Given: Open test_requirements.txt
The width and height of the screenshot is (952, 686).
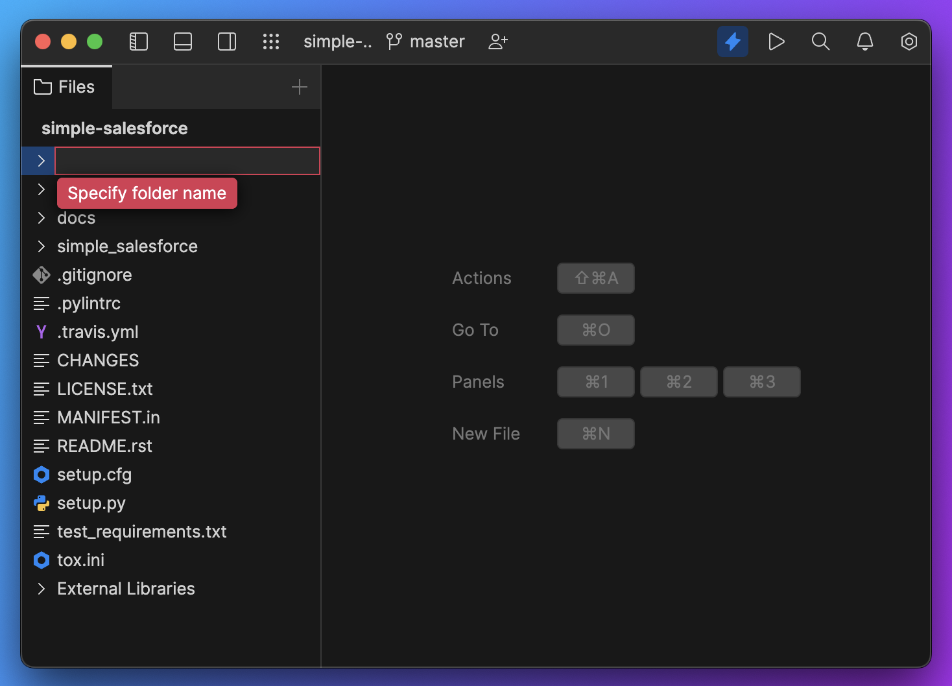Looking at the screenshot, I should [x=142, y=532].
